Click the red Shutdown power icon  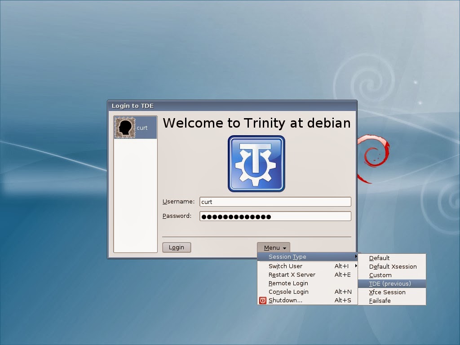262,300
